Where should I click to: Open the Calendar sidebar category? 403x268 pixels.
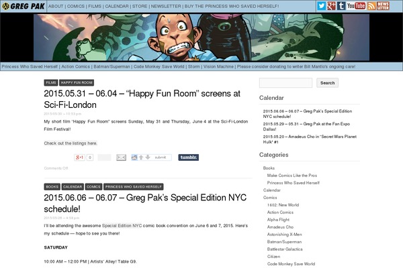[271, 190]
